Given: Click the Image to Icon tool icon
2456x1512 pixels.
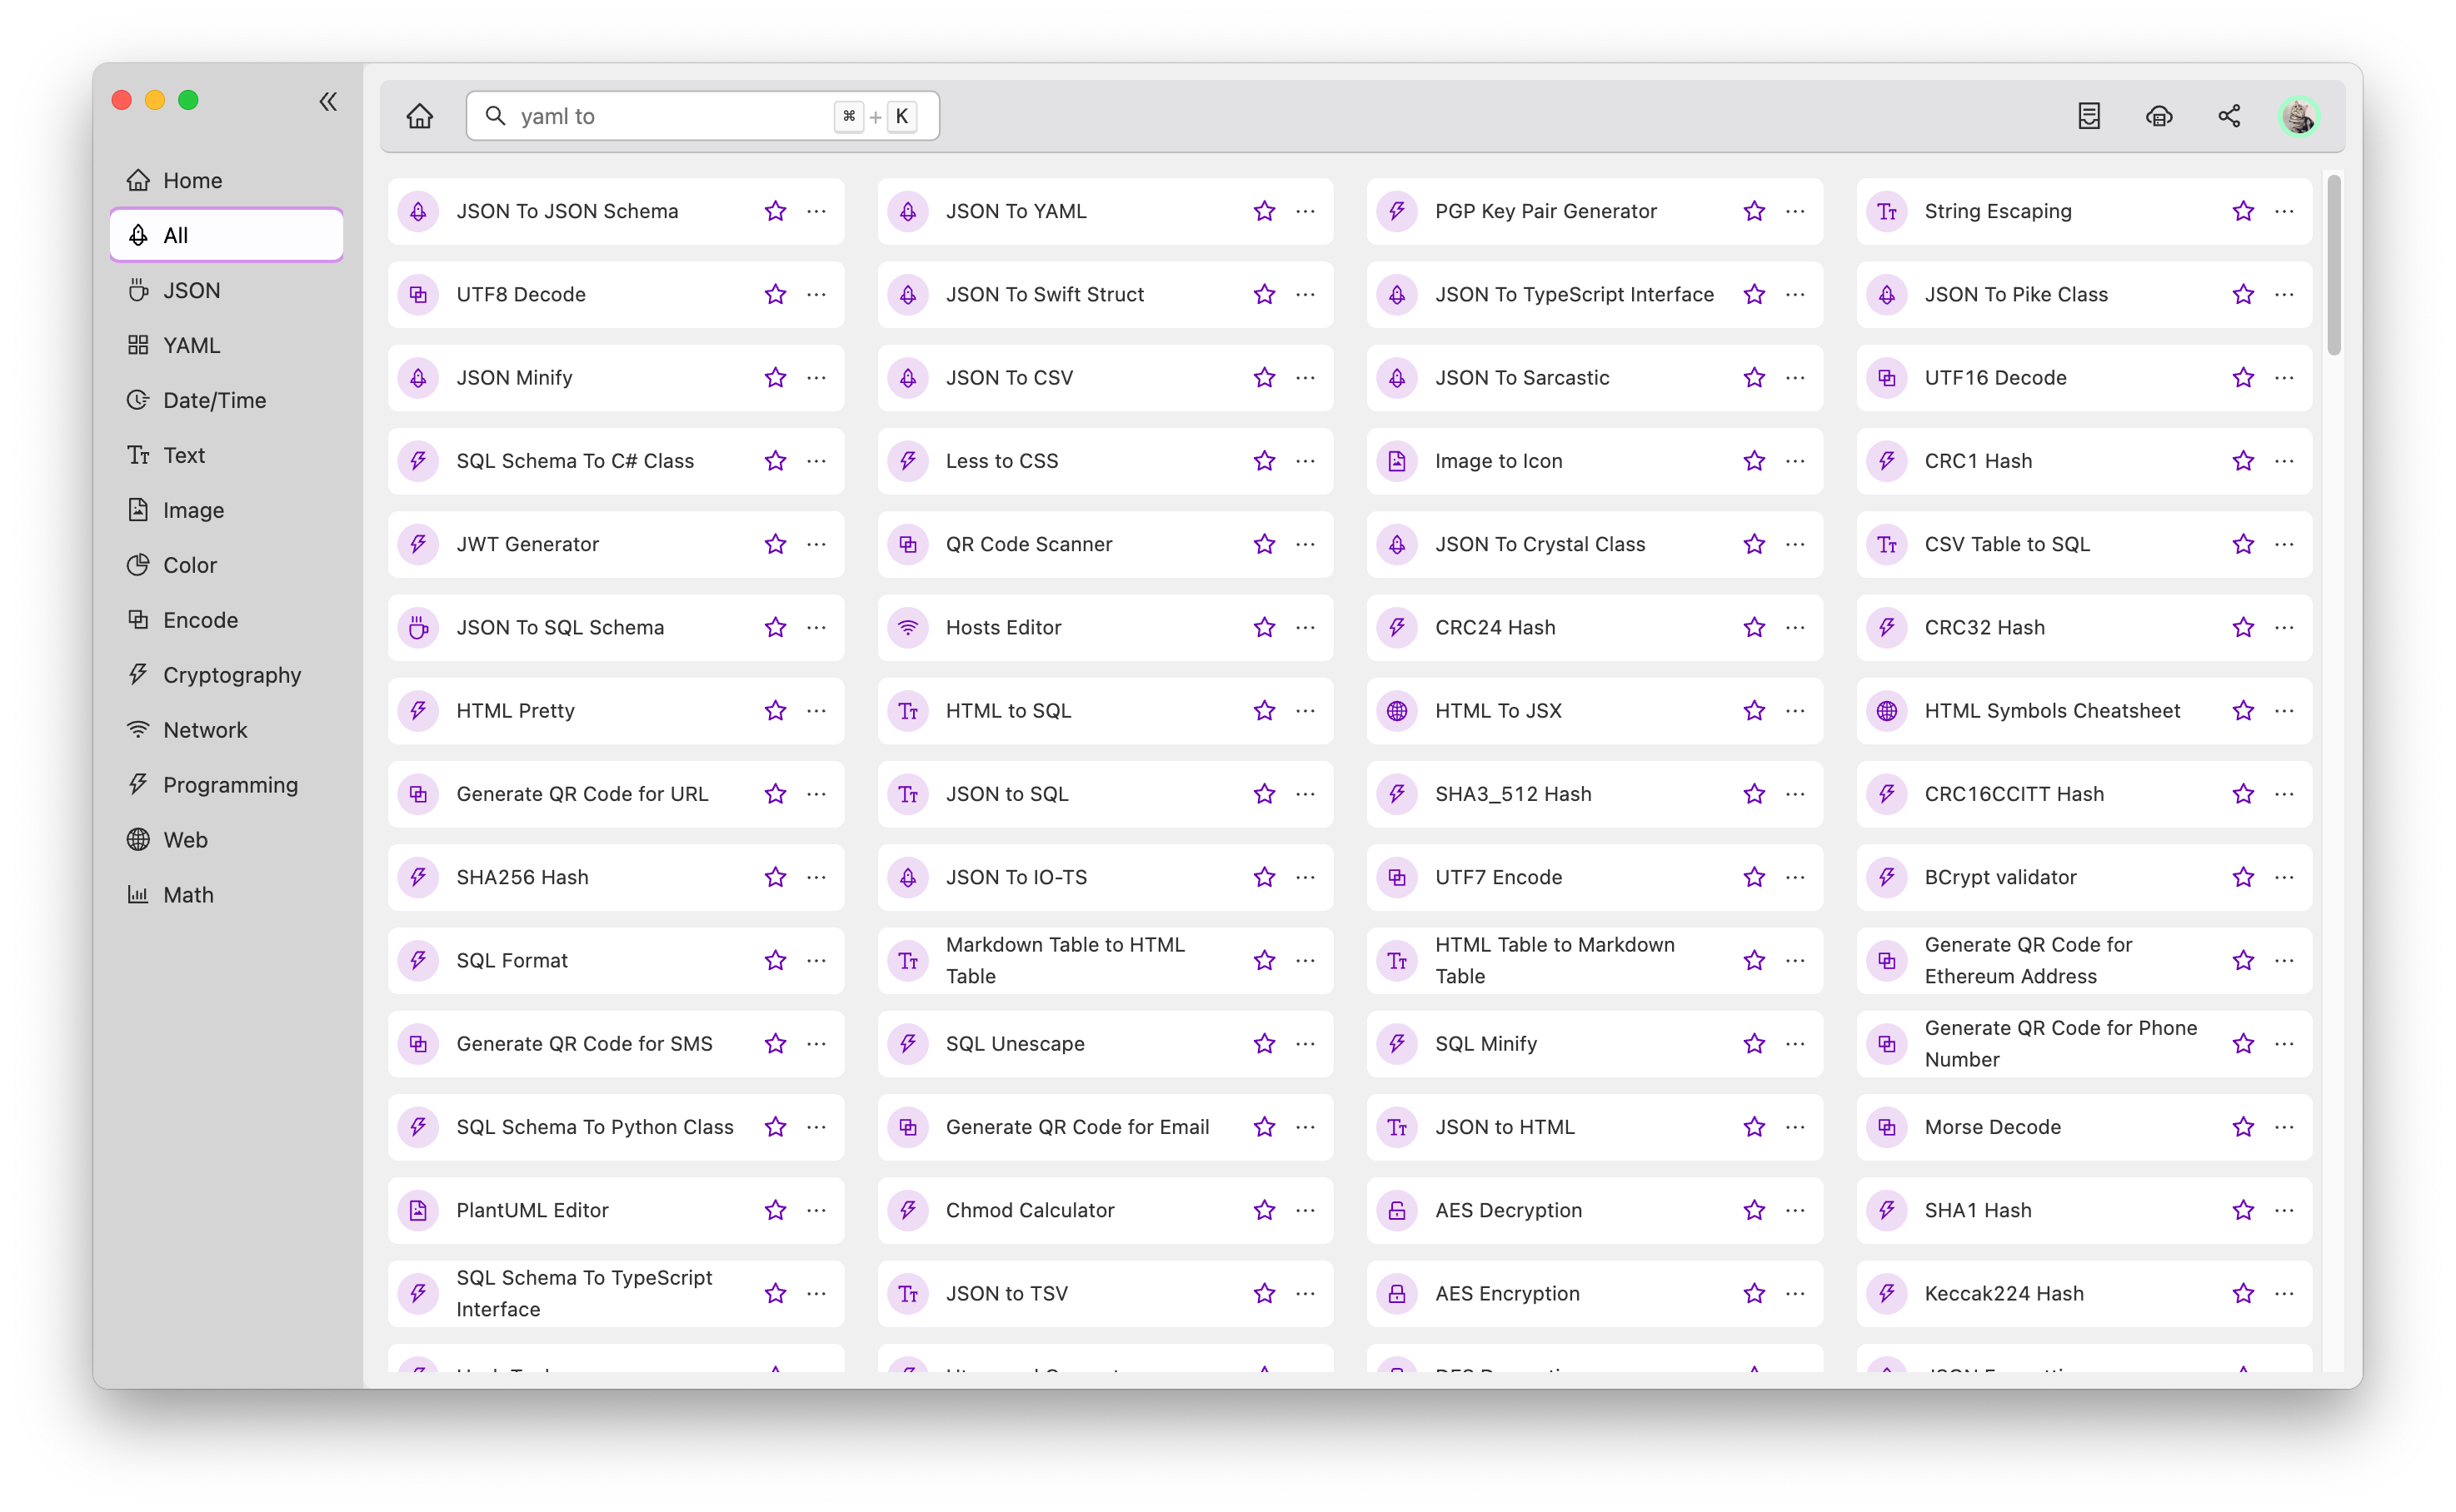Looking at the screenshot, I should 1396,461.
